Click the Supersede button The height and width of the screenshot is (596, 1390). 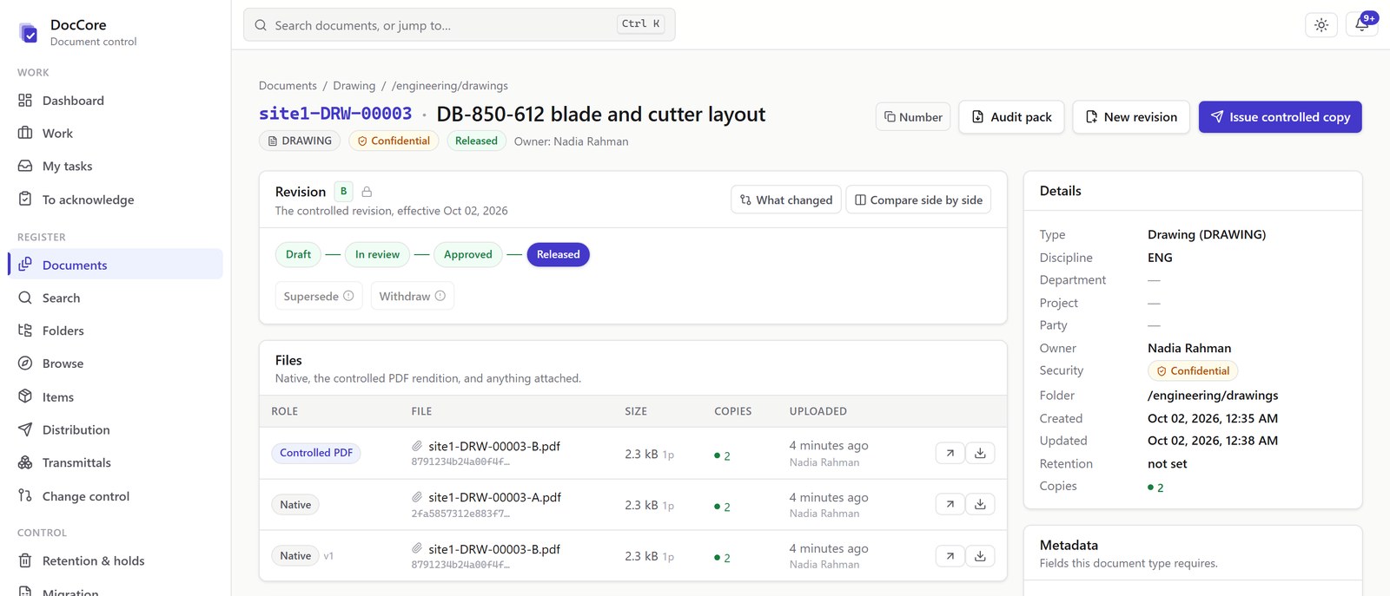[x=319, y=296]
